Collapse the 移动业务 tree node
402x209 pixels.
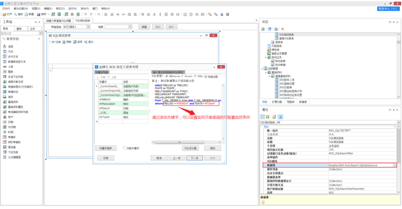[x=266, y=57]
